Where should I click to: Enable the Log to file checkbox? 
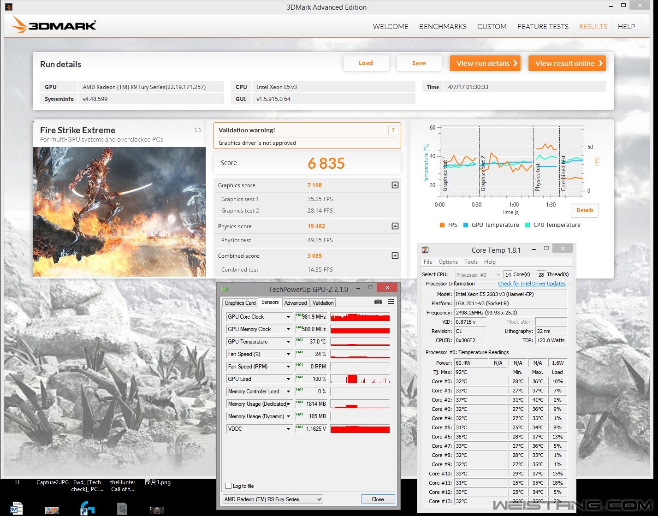(x=228, y=486)
